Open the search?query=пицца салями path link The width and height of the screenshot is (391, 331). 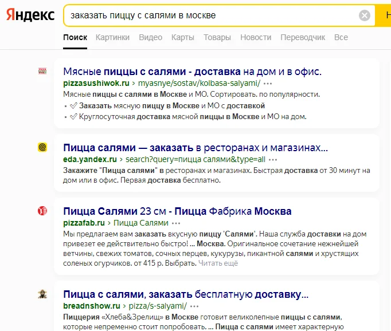(x=196, y=159)
